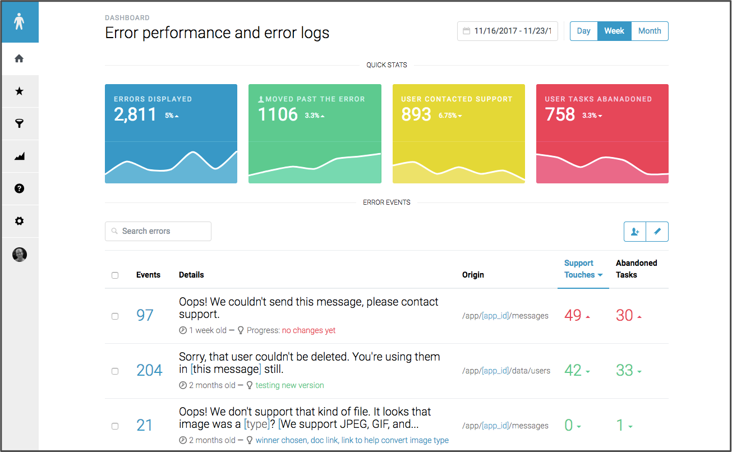
Task: Click the question mark help icon
Action: click(20, 188)
